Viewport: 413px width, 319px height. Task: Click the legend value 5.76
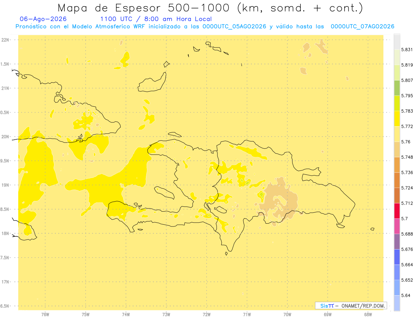pyautogui.click(x=406, y=142)
